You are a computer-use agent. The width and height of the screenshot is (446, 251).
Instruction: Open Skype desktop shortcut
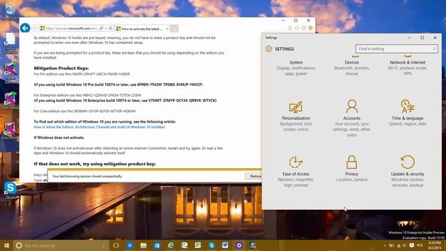click(10, 190)
